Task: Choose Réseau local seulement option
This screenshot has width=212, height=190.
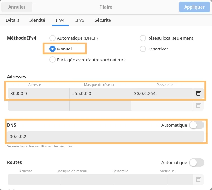Action: point(143,38)
